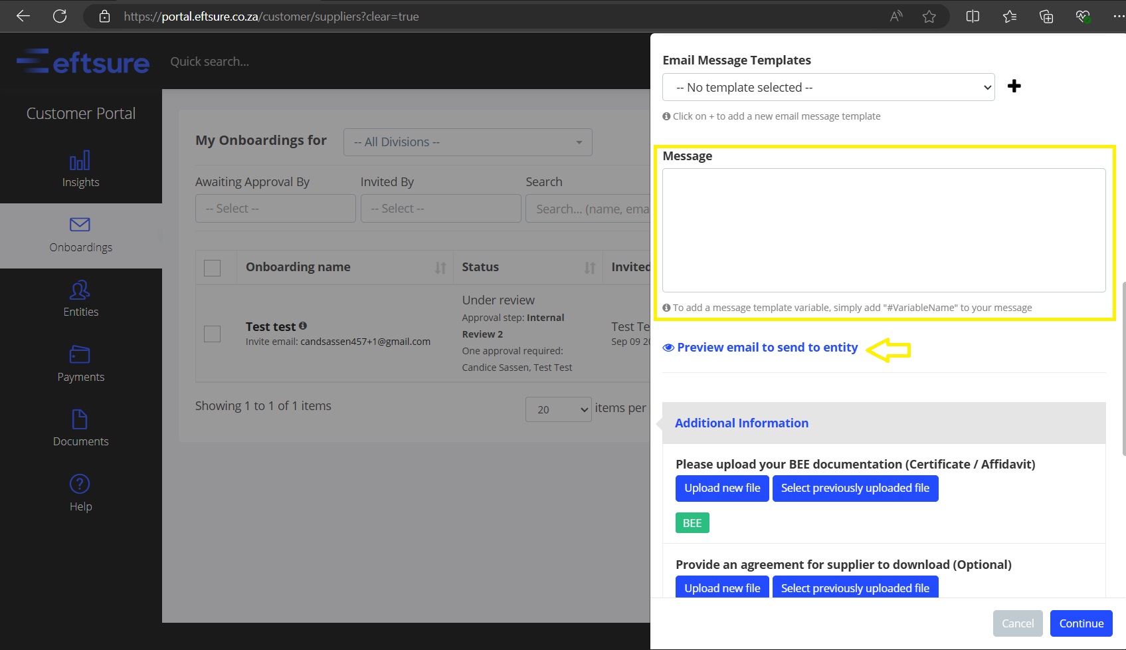Screen dimensions: 1126x650
Task: Click Upload new file for BEE documentation
Action: pos(722,488)
